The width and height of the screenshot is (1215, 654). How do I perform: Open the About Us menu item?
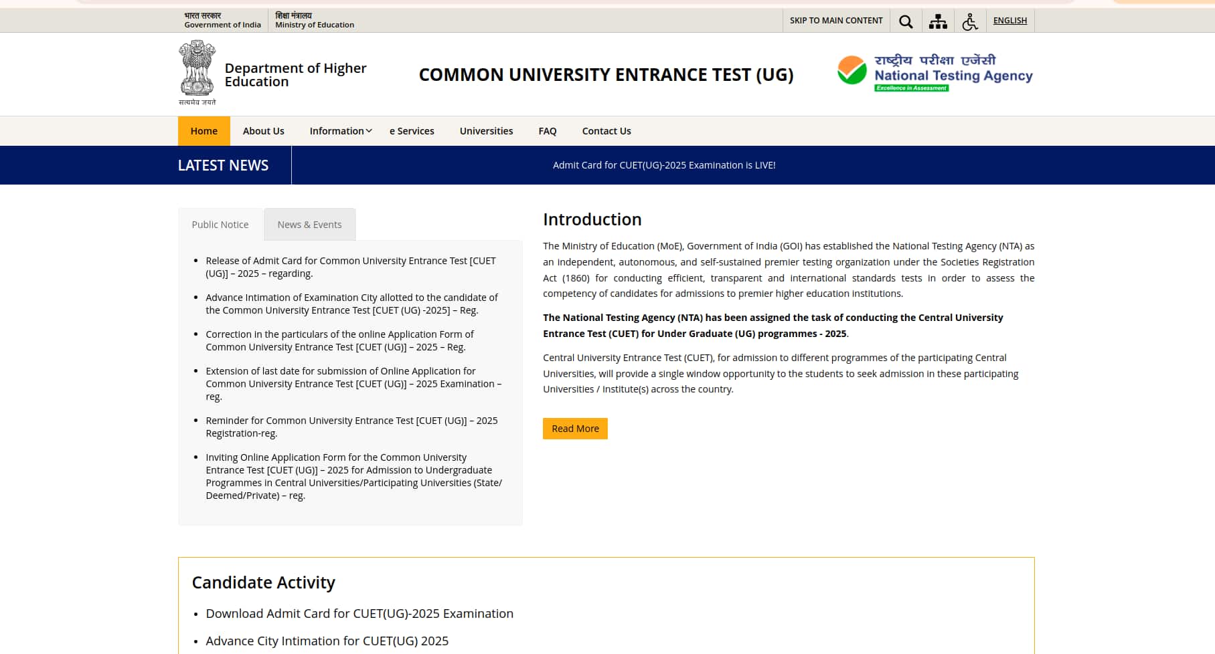[x=263, y=131]
